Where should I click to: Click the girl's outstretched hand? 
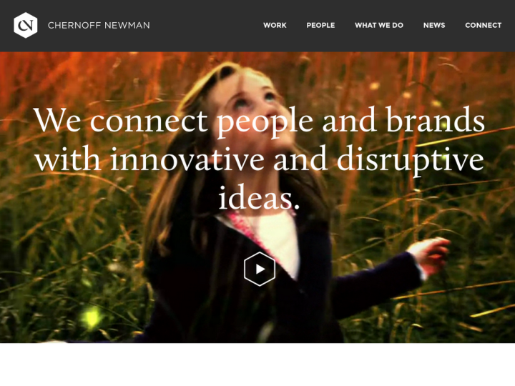point(431,254)
